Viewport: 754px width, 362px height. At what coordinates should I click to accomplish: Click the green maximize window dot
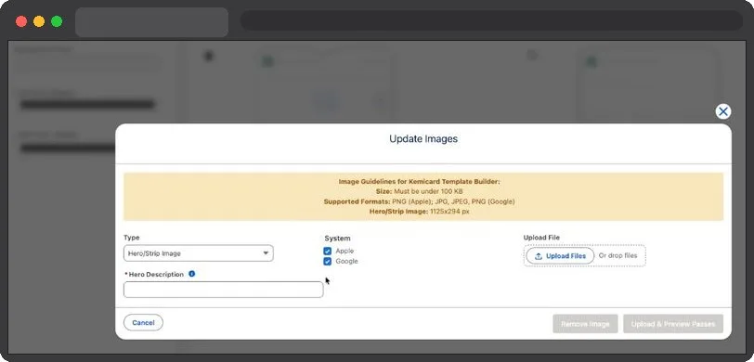click(x=57, y=21)
